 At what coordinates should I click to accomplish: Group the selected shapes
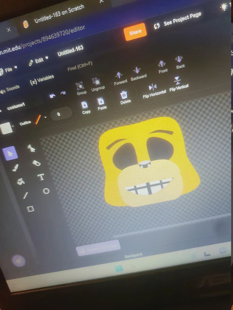click(x=80, y=88)
